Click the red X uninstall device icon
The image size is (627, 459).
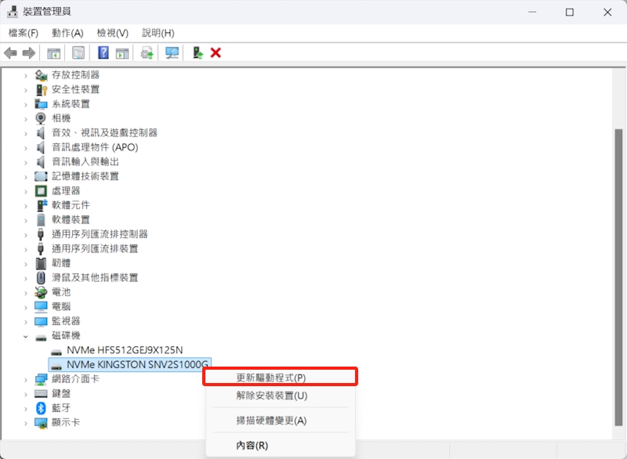pos(216,52)
